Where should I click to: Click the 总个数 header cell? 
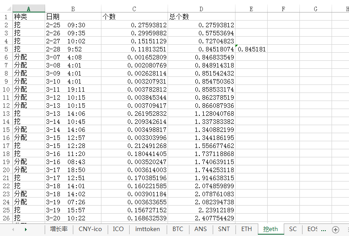tap(202, 17)
